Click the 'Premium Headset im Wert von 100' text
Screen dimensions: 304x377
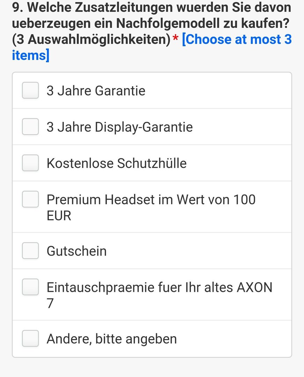click(x=151, y=200)
